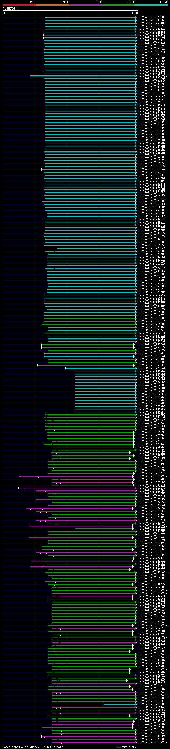Select label UniRef100_Q4KR35
This screenshot has width=170, height=749.
point(152,81)
